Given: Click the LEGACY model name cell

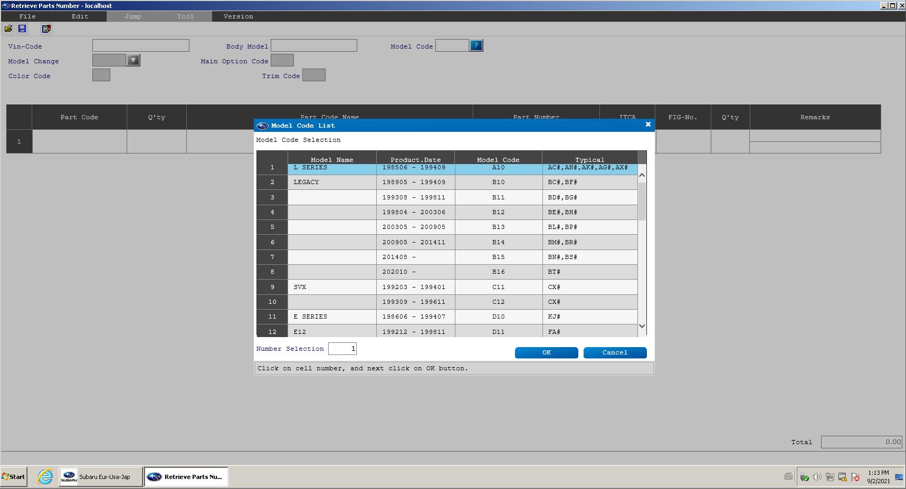Looking at the screenshot, I should click(x=332, y=182).
